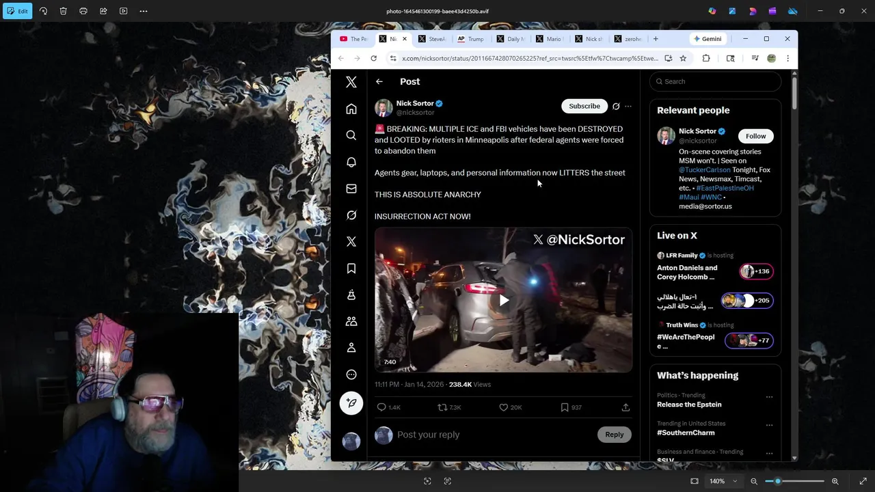
Task: Open a new browser tab
Action: tap(656, 39)
